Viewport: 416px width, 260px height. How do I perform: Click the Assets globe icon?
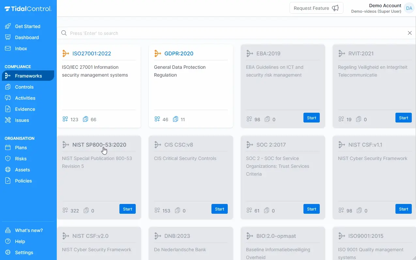click(8, 170)
